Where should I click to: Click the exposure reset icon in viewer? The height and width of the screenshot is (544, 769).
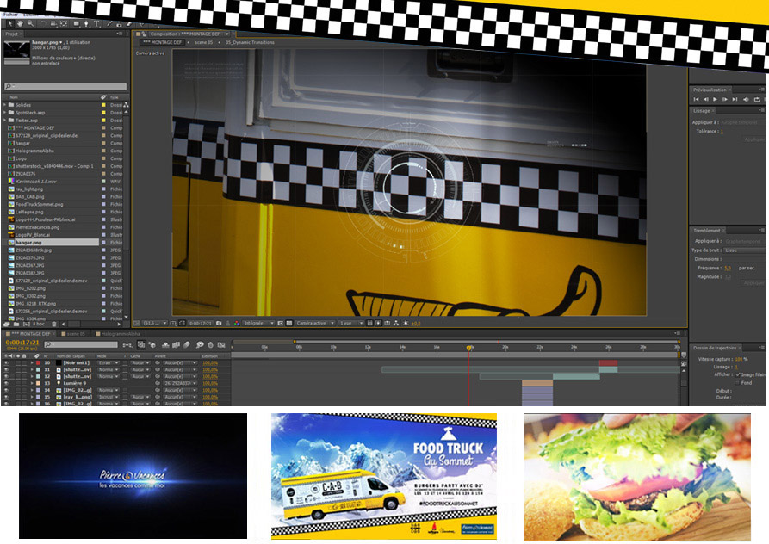coord(406,323)
